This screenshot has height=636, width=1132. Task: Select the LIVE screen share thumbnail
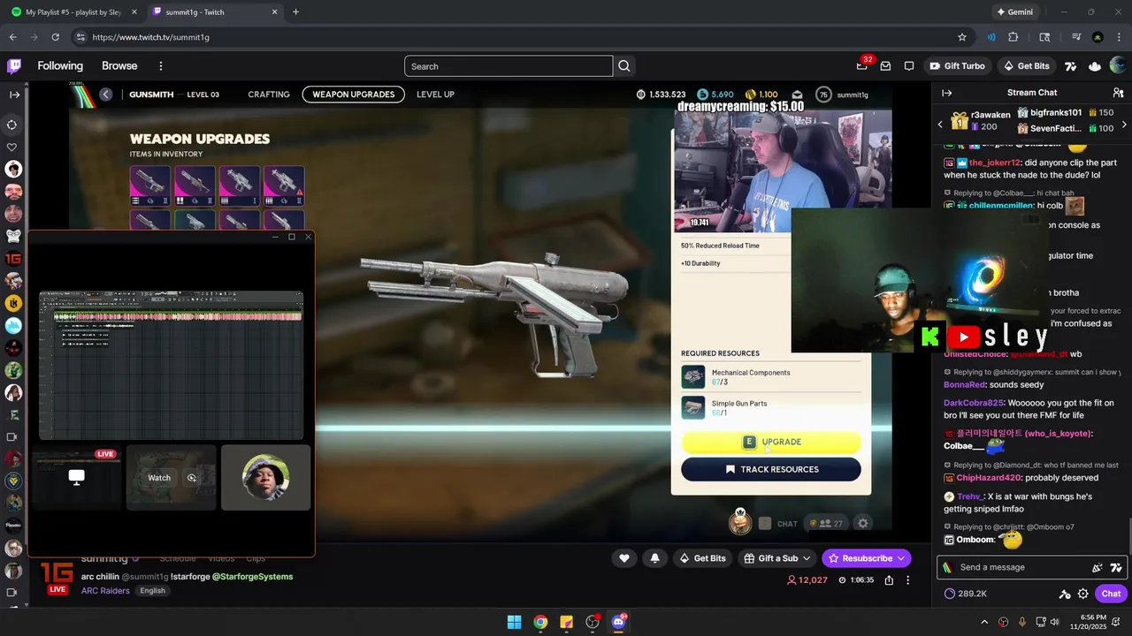(76, 478)
